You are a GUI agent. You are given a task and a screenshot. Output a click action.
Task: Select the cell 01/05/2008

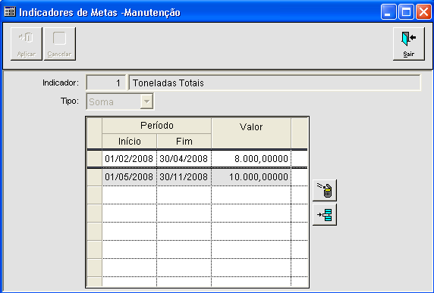129,177
